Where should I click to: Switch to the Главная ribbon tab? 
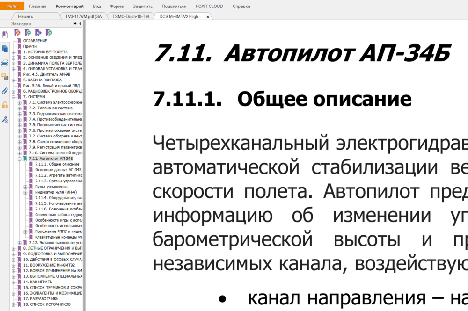click(37, 6)
